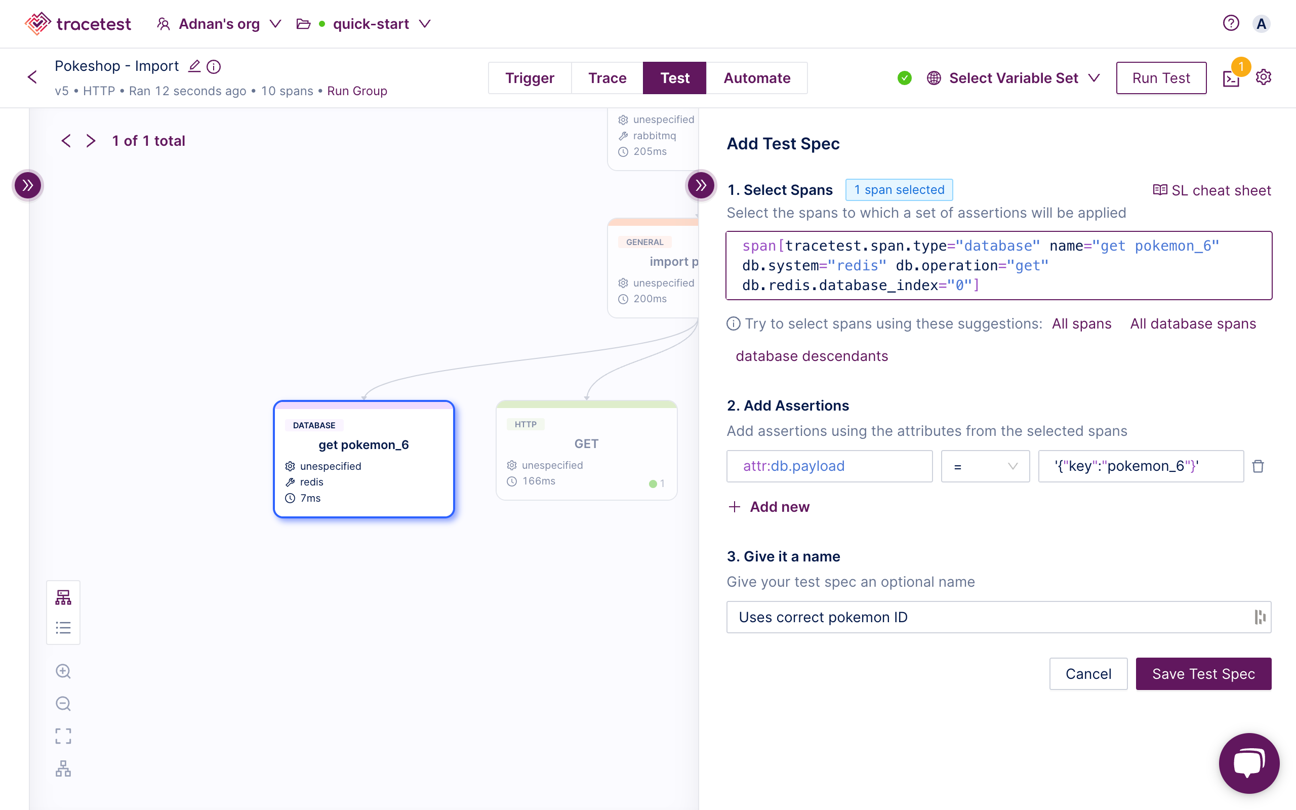Viewport: 1296px width, 810px height.
Task: Click Add new assertion
Action: (x=769, y=507)
